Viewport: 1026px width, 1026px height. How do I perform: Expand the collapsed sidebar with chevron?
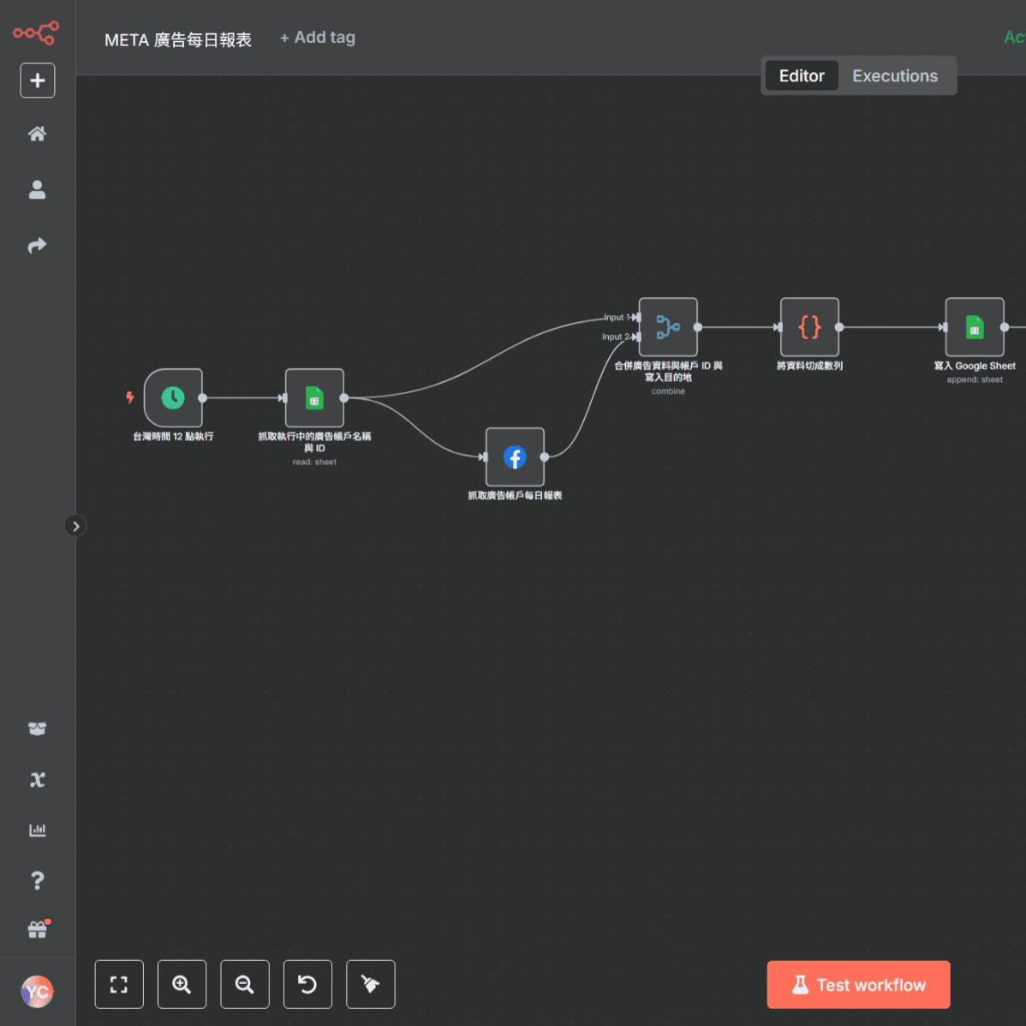[75, 526]
